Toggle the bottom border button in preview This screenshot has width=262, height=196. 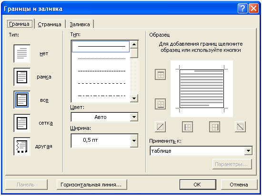click(x=160, y=104)
